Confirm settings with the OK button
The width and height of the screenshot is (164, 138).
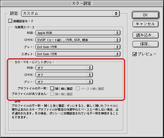[x=145, y=15]
